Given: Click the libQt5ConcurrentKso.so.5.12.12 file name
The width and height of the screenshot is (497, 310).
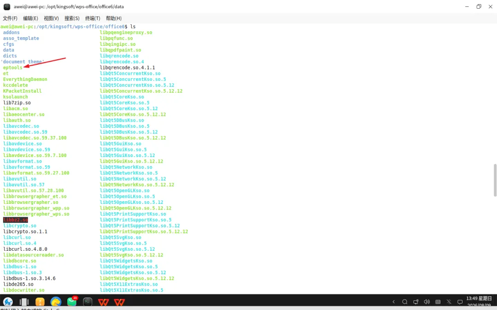Looking at the screenshot, I should [141, 91].
